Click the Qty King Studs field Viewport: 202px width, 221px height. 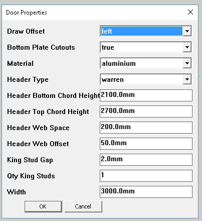click(146, 176)
